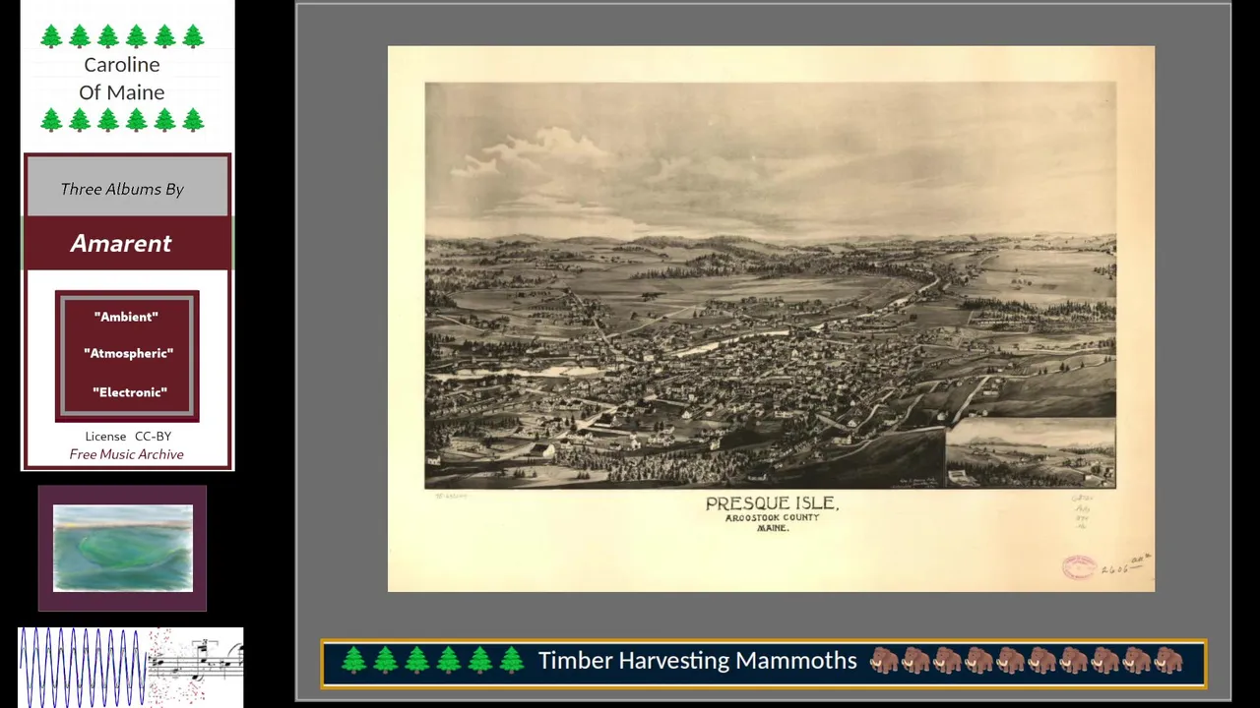Screen dimensions: 1260x708
Task: Click the "License CC-BY" text
Action: 128,436
